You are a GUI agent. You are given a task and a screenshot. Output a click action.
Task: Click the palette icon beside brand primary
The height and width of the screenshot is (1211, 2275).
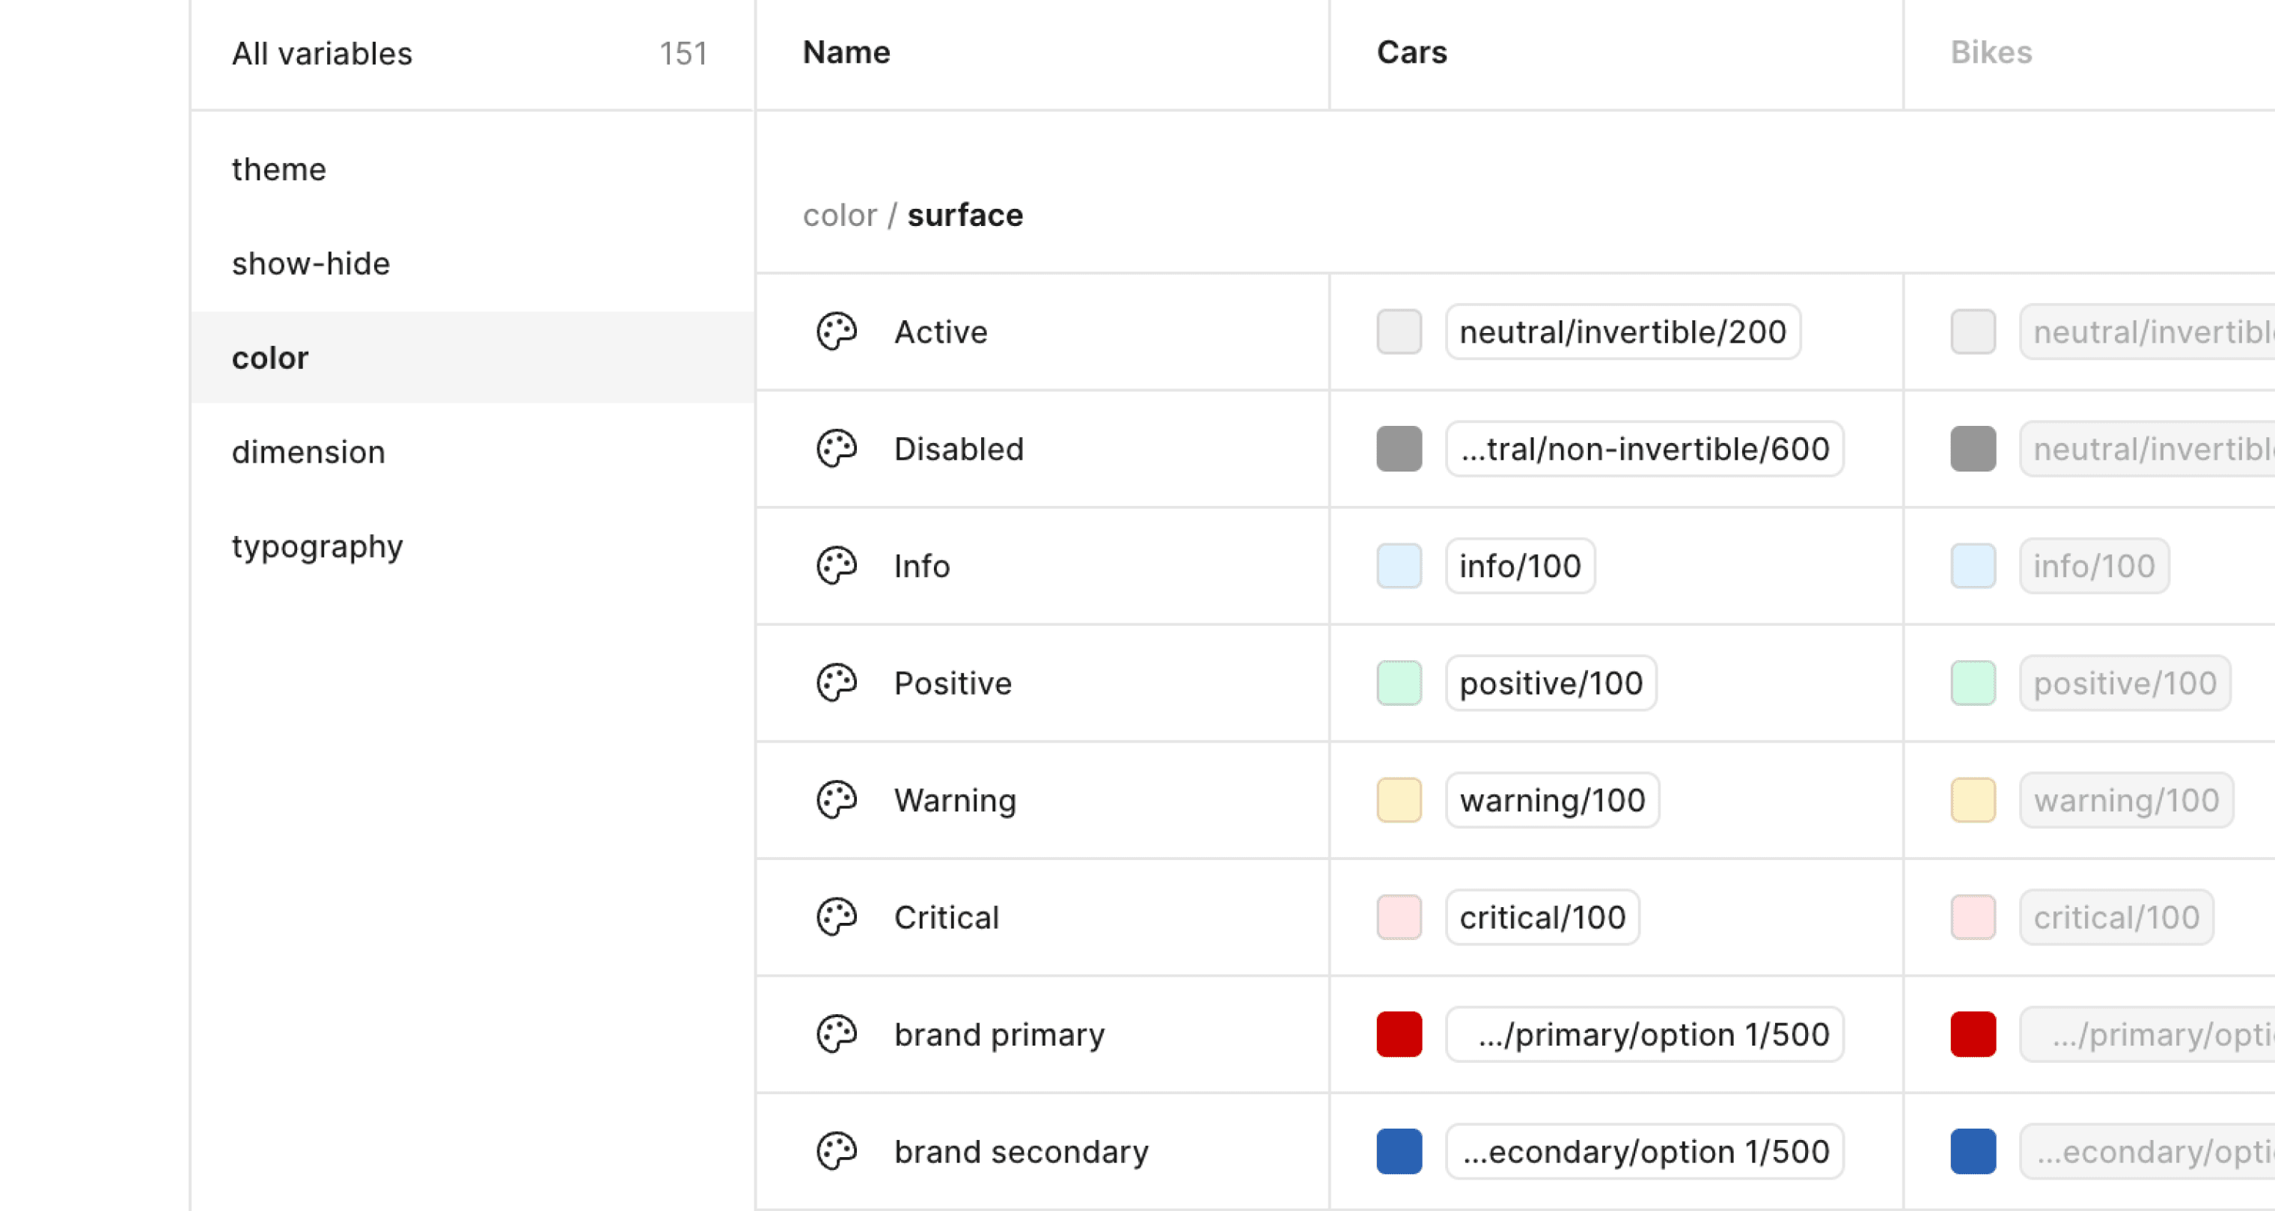(x=835, y=1034)
